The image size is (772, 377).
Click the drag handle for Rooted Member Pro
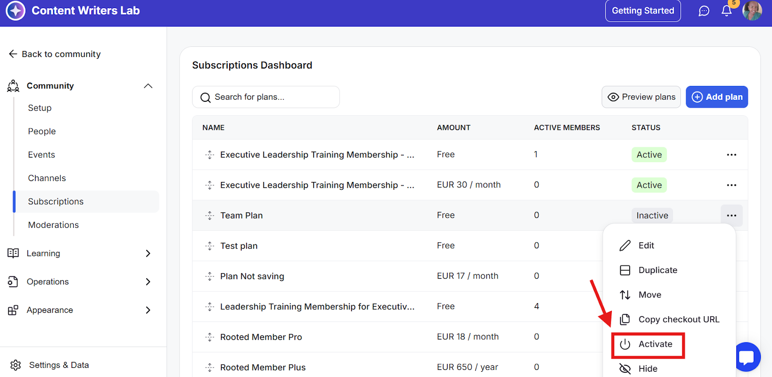[209, 337]
